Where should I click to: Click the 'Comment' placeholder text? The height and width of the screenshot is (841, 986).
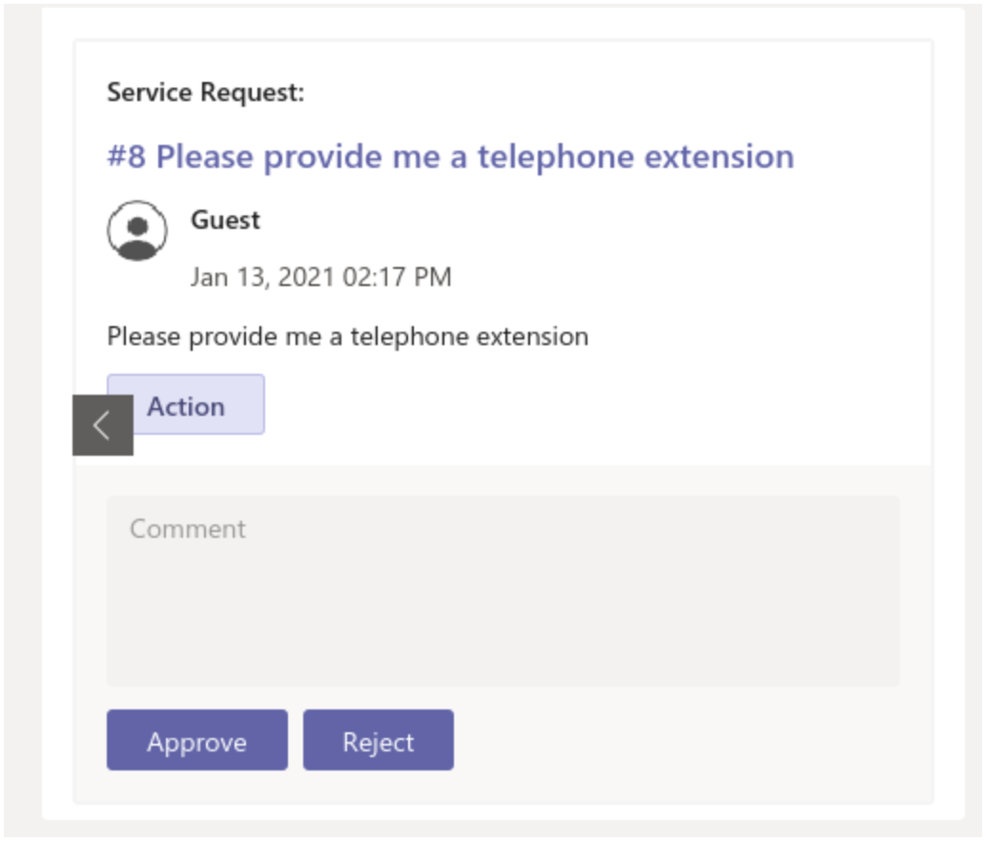(188, 529)
